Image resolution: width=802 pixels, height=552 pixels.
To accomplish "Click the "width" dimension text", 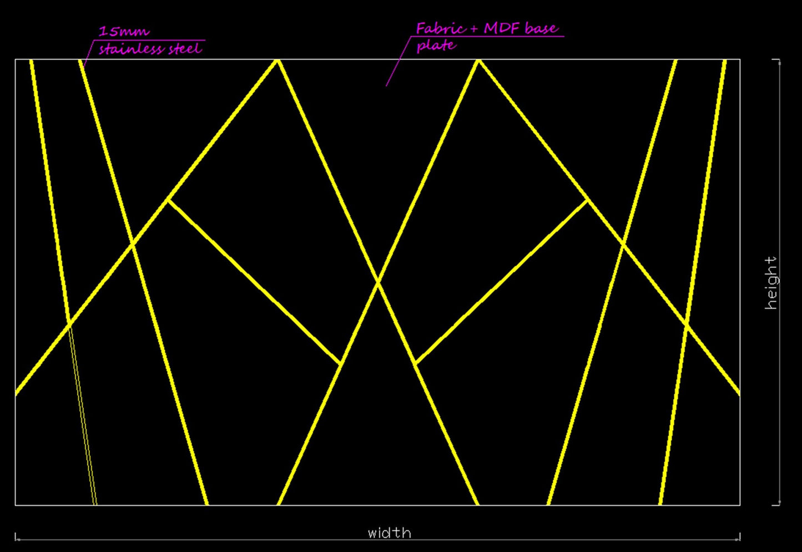I will (x=389, y=533).
